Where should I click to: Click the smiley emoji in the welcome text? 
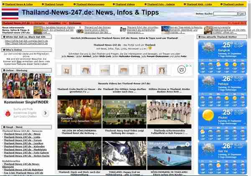[150, 48]
